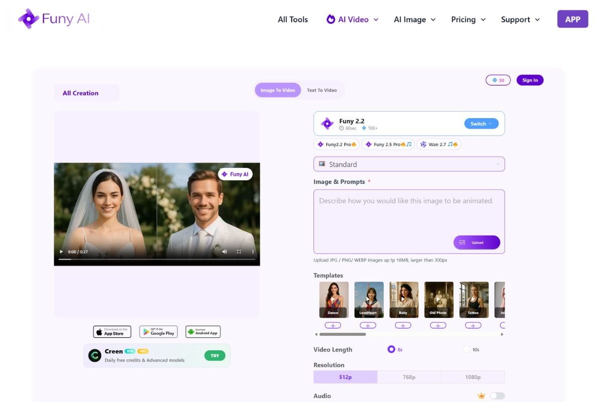The width and height of the screenshot is (603, 402).
Task: Expand the Pricing dropdown menu
Action: 468,20
